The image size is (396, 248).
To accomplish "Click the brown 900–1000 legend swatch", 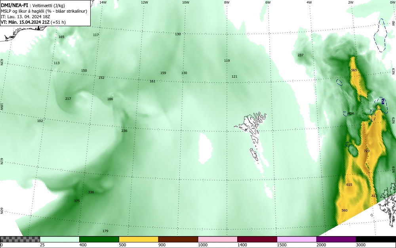I will 178,239.
